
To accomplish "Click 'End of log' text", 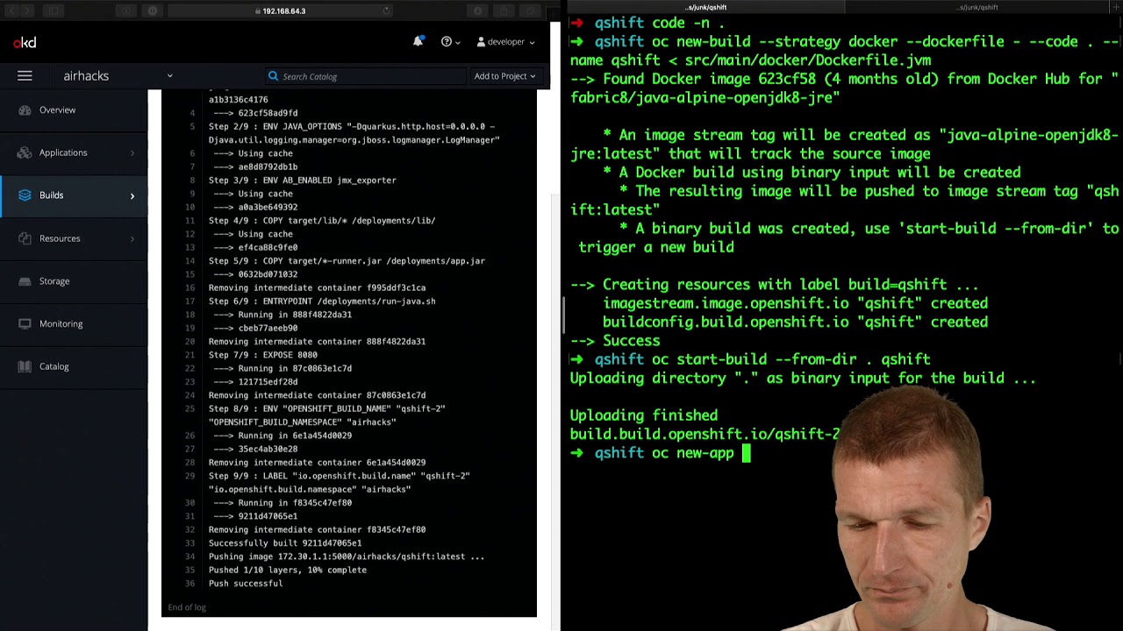I will [x=187, y=606].
